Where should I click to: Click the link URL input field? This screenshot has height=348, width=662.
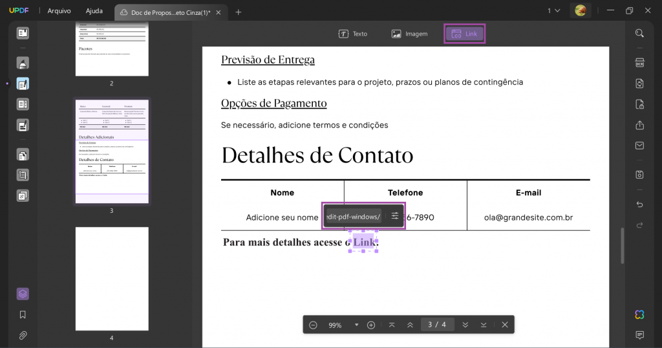click(x=354, y=217)
